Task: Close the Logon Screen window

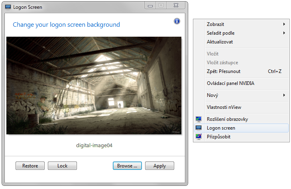Action: click(176, 6)
